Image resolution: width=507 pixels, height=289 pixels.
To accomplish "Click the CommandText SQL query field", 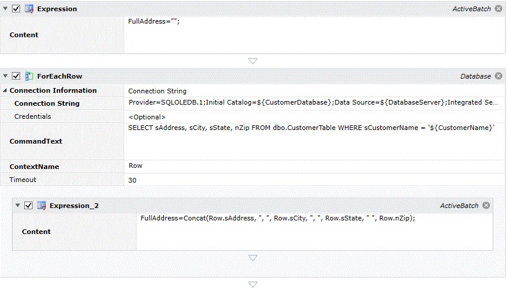I will coord(315,141).
